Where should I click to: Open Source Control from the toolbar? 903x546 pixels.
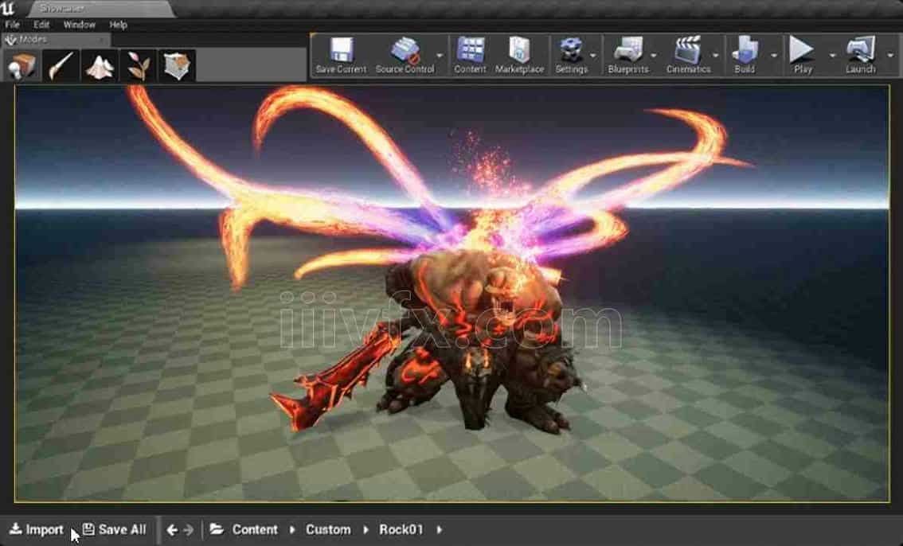pos(405,55)
